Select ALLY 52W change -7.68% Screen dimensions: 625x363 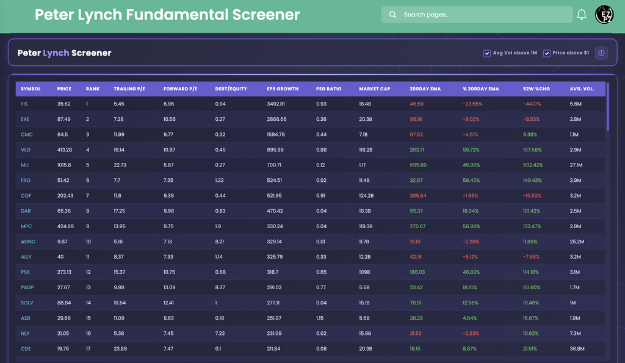tap(532, 257)
